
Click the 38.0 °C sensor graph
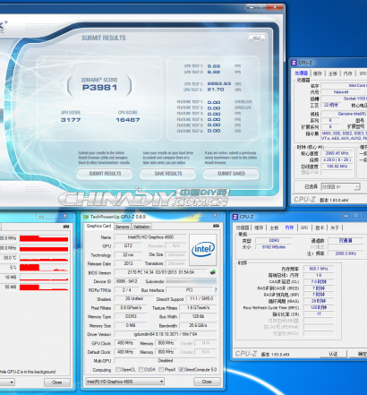click(44, 258)
